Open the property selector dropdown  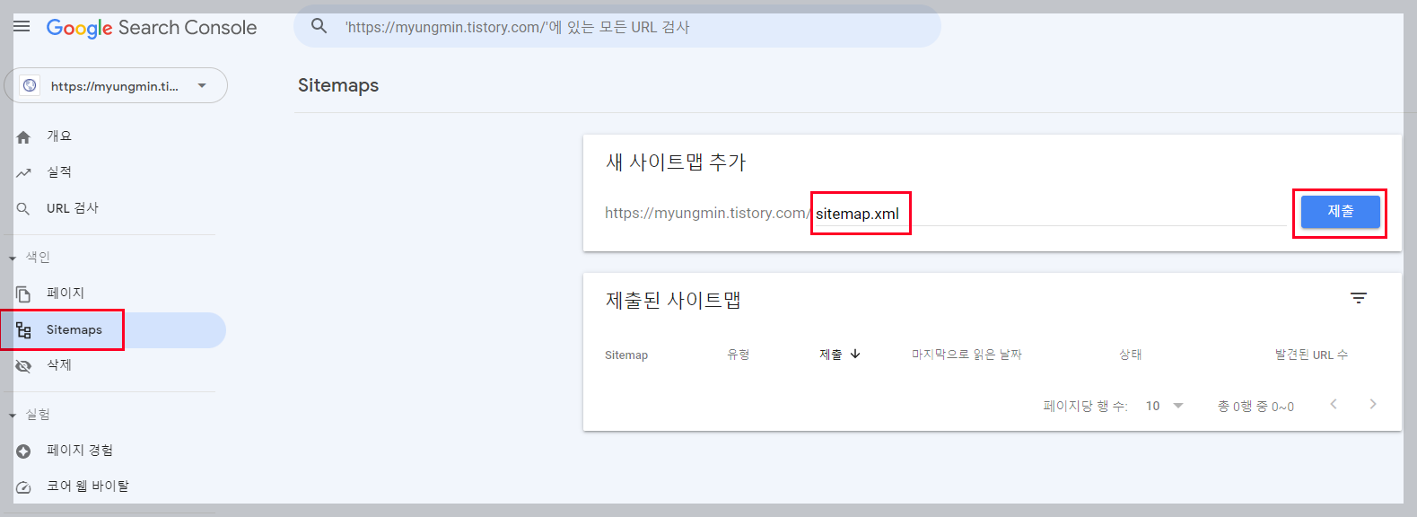116,85
